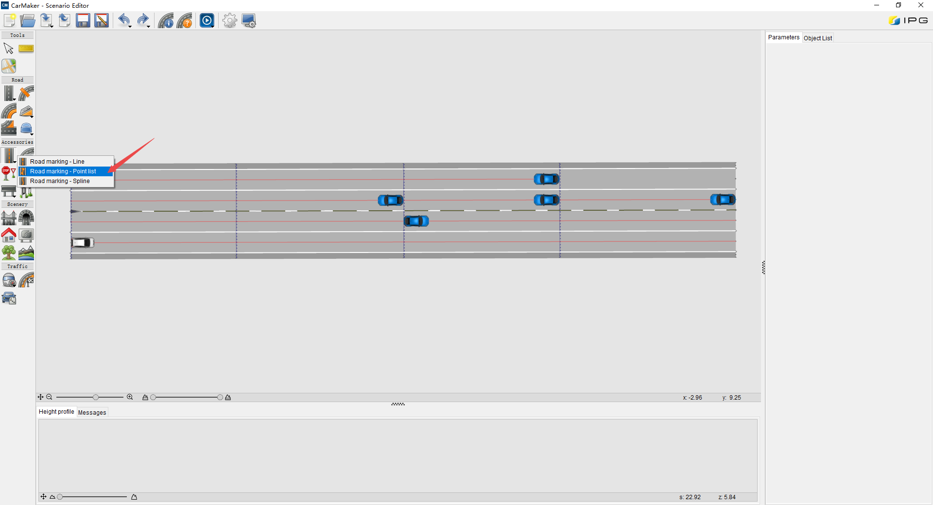Adjust the main view zoom slider
The height and width of the screenshot is (505, 933).
pos(96,397)
